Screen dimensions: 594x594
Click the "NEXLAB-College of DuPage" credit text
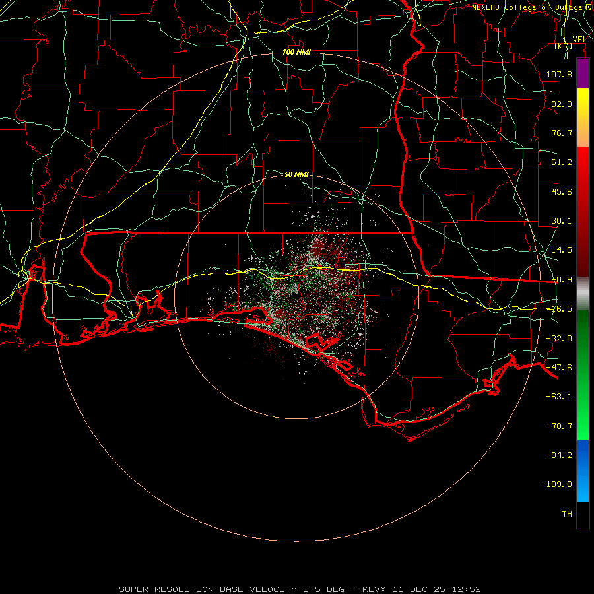coord(527,7)
